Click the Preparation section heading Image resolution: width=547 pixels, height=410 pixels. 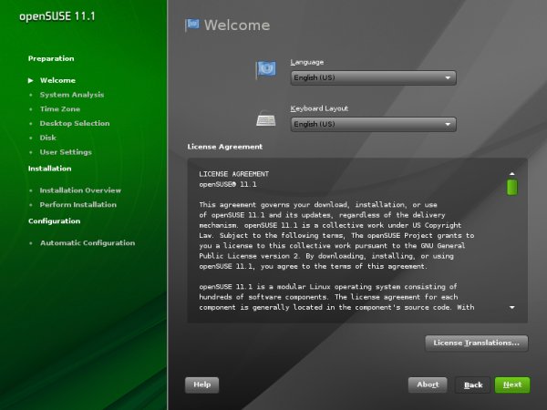coord(51,58)
